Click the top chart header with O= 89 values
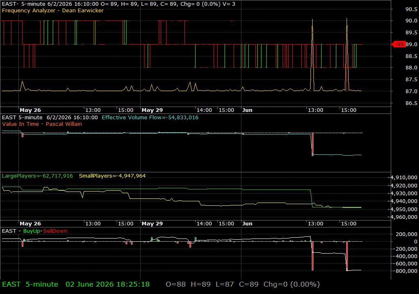This screenshot has width=419, height=294. [119, 4]
